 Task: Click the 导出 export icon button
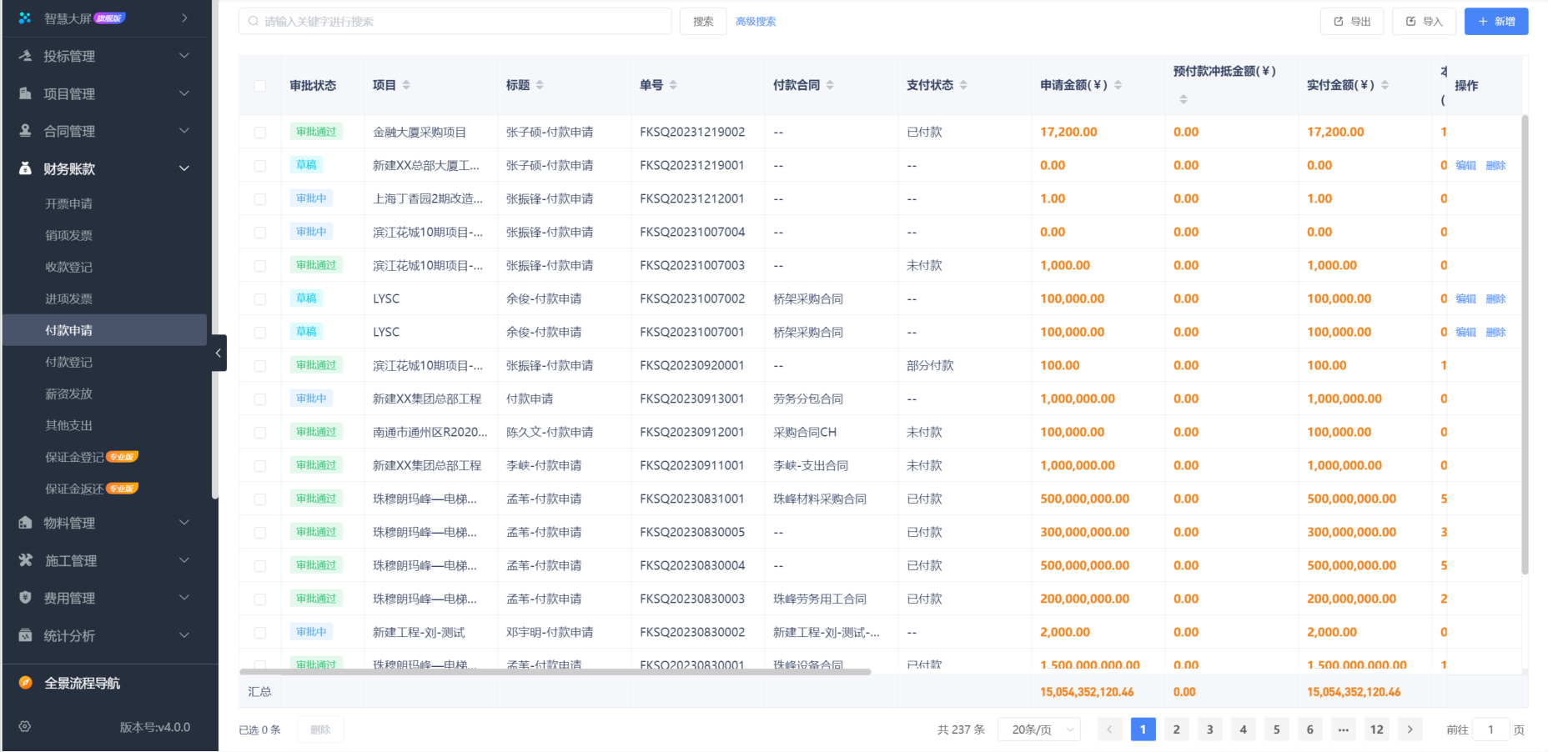coord(1340,21)
